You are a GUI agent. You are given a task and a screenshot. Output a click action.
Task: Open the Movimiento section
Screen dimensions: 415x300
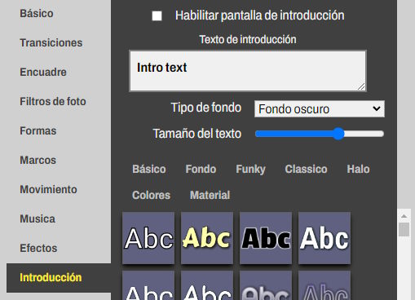click(48, 189)
